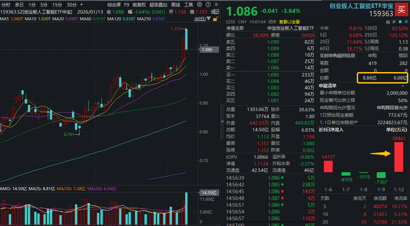Select the 画线 drawing tool
Screen dimensions: 410x226
175,4
